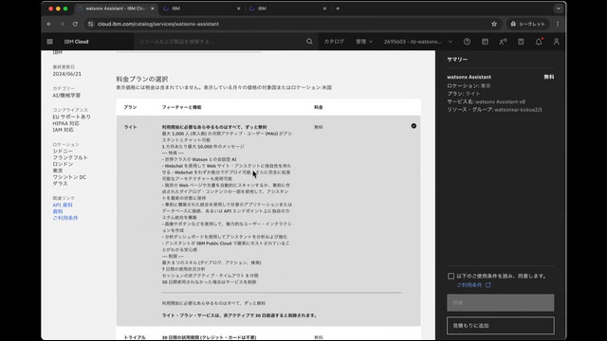Viewport: 607px width, 341px height.
Task: Select the ライト plan radio indicator
Action: click(414, 126)
